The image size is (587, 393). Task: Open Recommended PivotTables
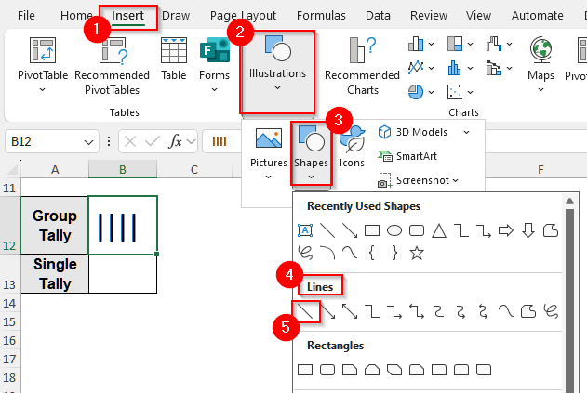point(112,65)
